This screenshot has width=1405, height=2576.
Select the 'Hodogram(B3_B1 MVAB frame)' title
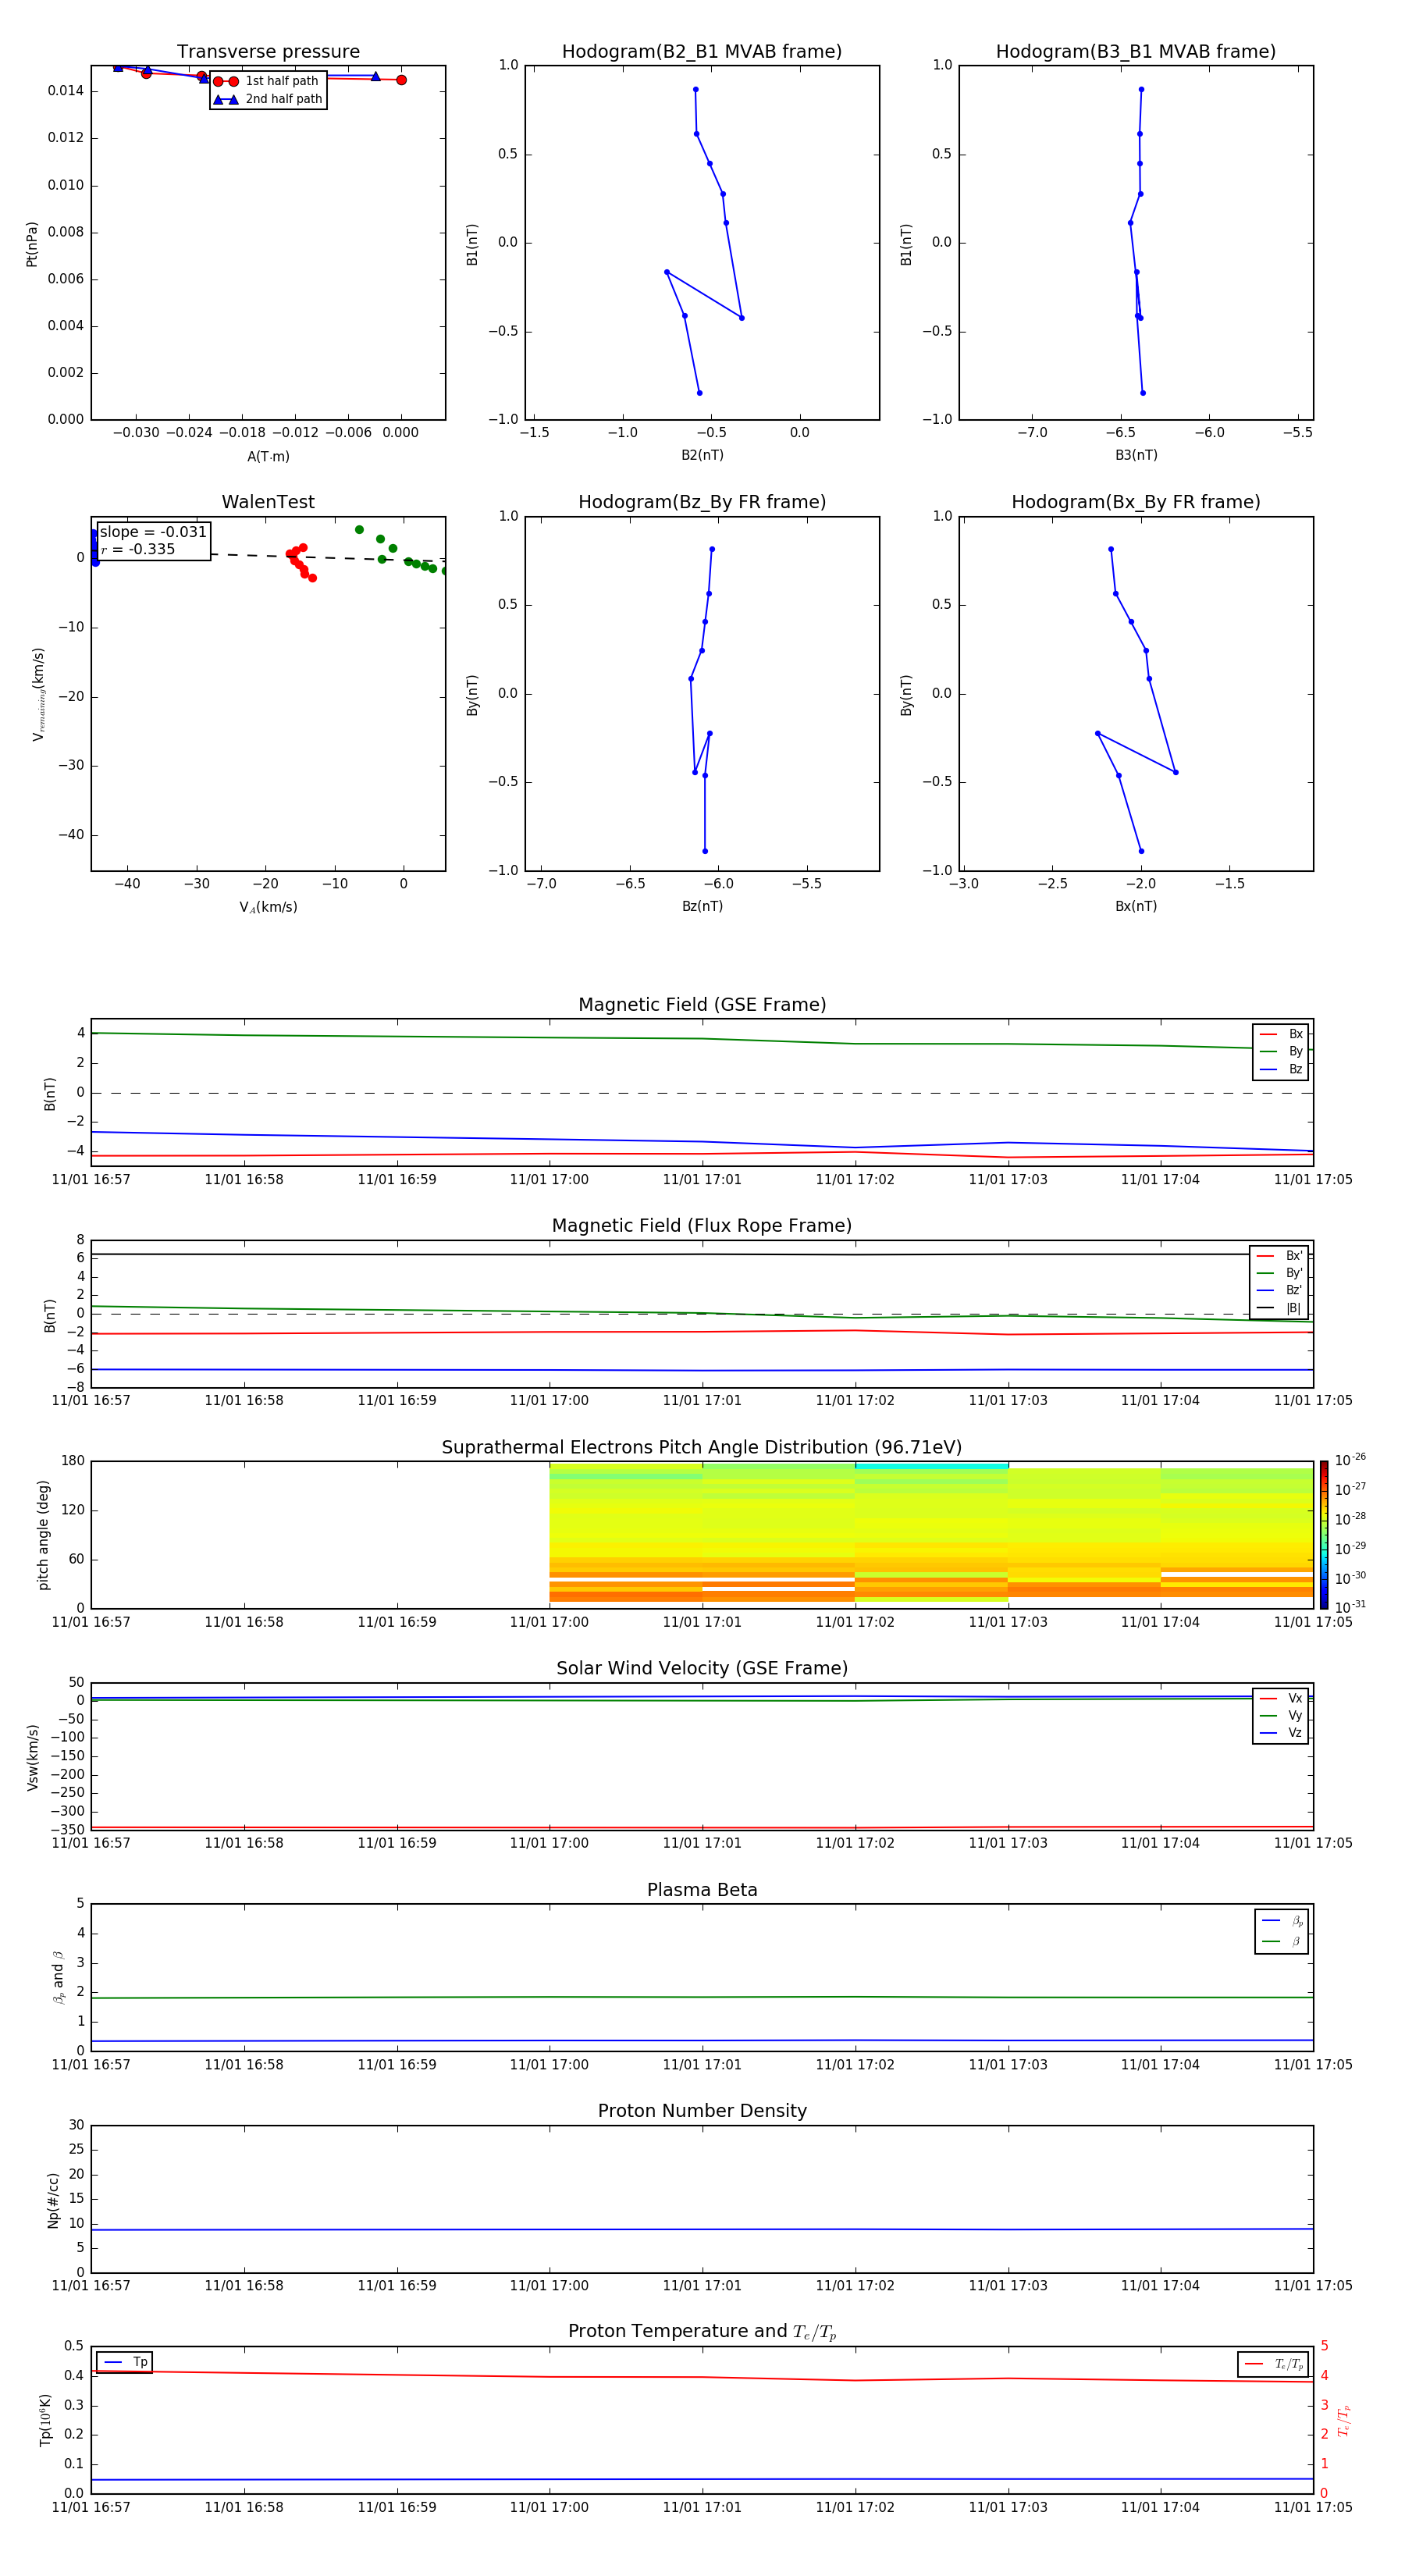[1136, 52]
